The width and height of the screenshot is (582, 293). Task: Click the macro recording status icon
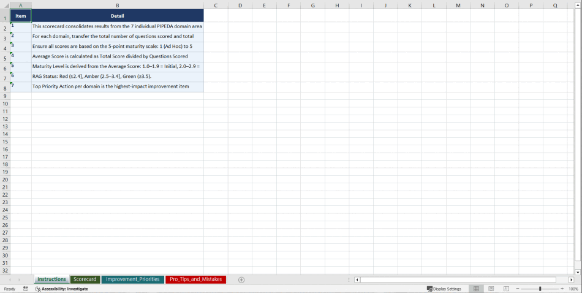26,289
